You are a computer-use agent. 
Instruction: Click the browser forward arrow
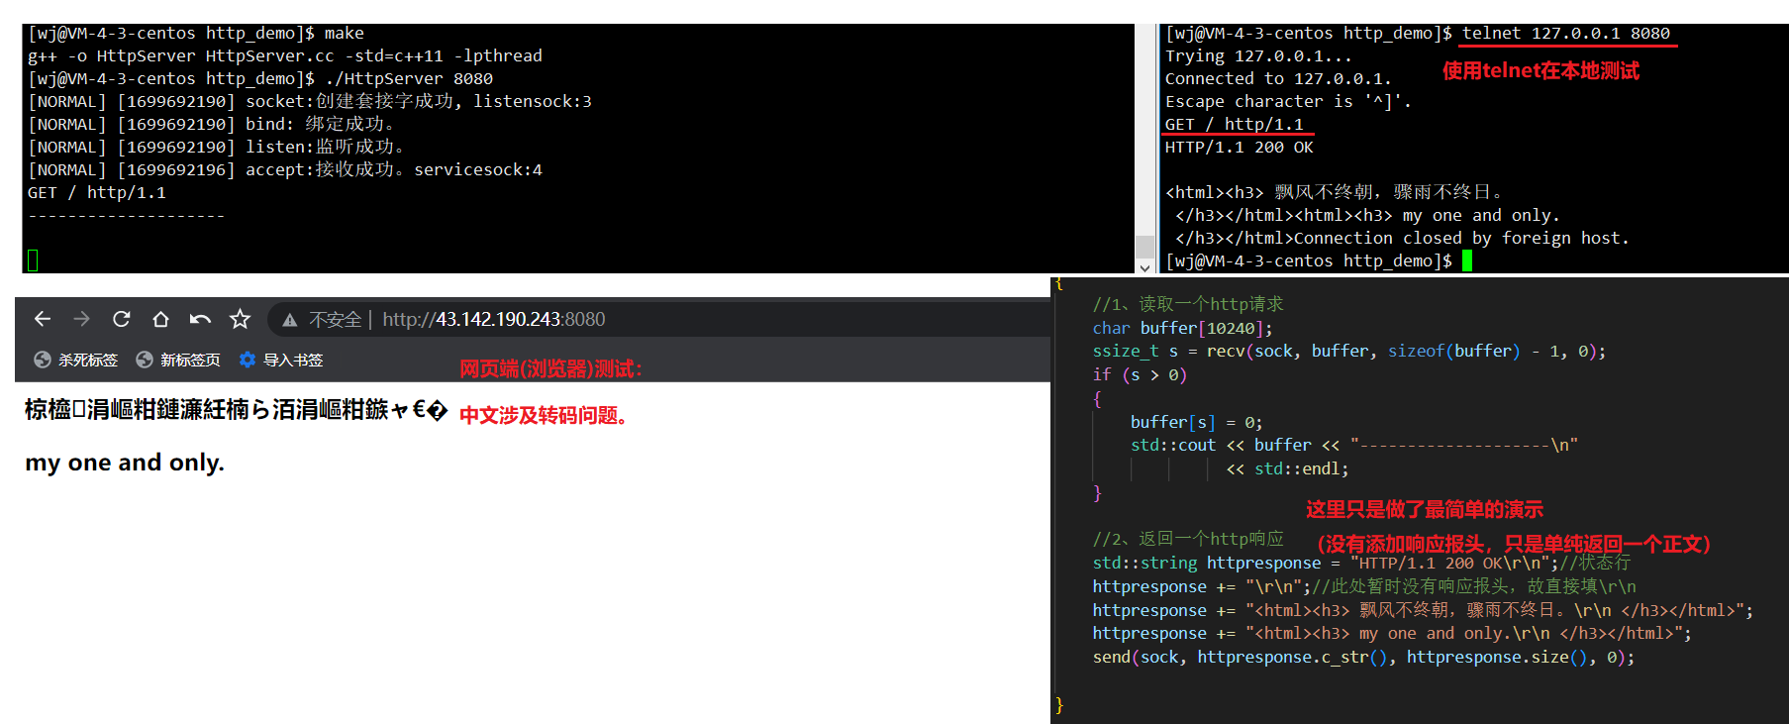pyautogui.click(x=81, y=319)
